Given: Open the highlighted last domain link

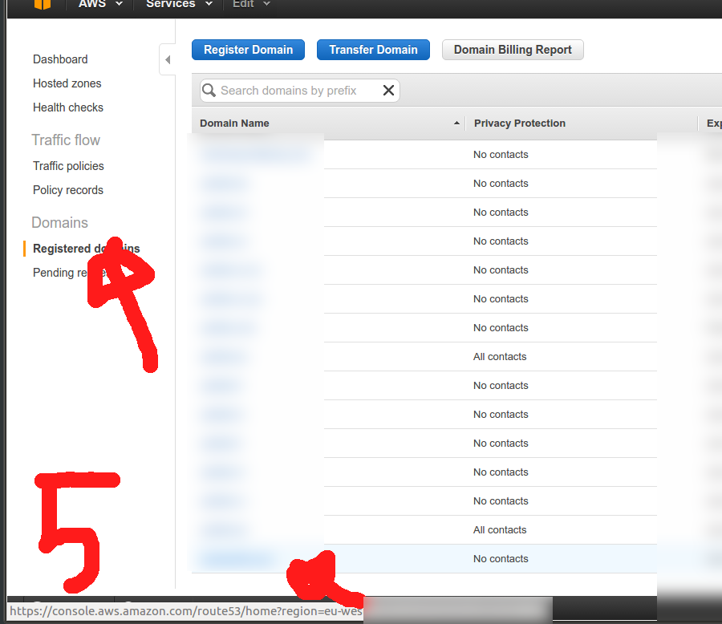Looking at the screenshot, I should tap(237, 560).
